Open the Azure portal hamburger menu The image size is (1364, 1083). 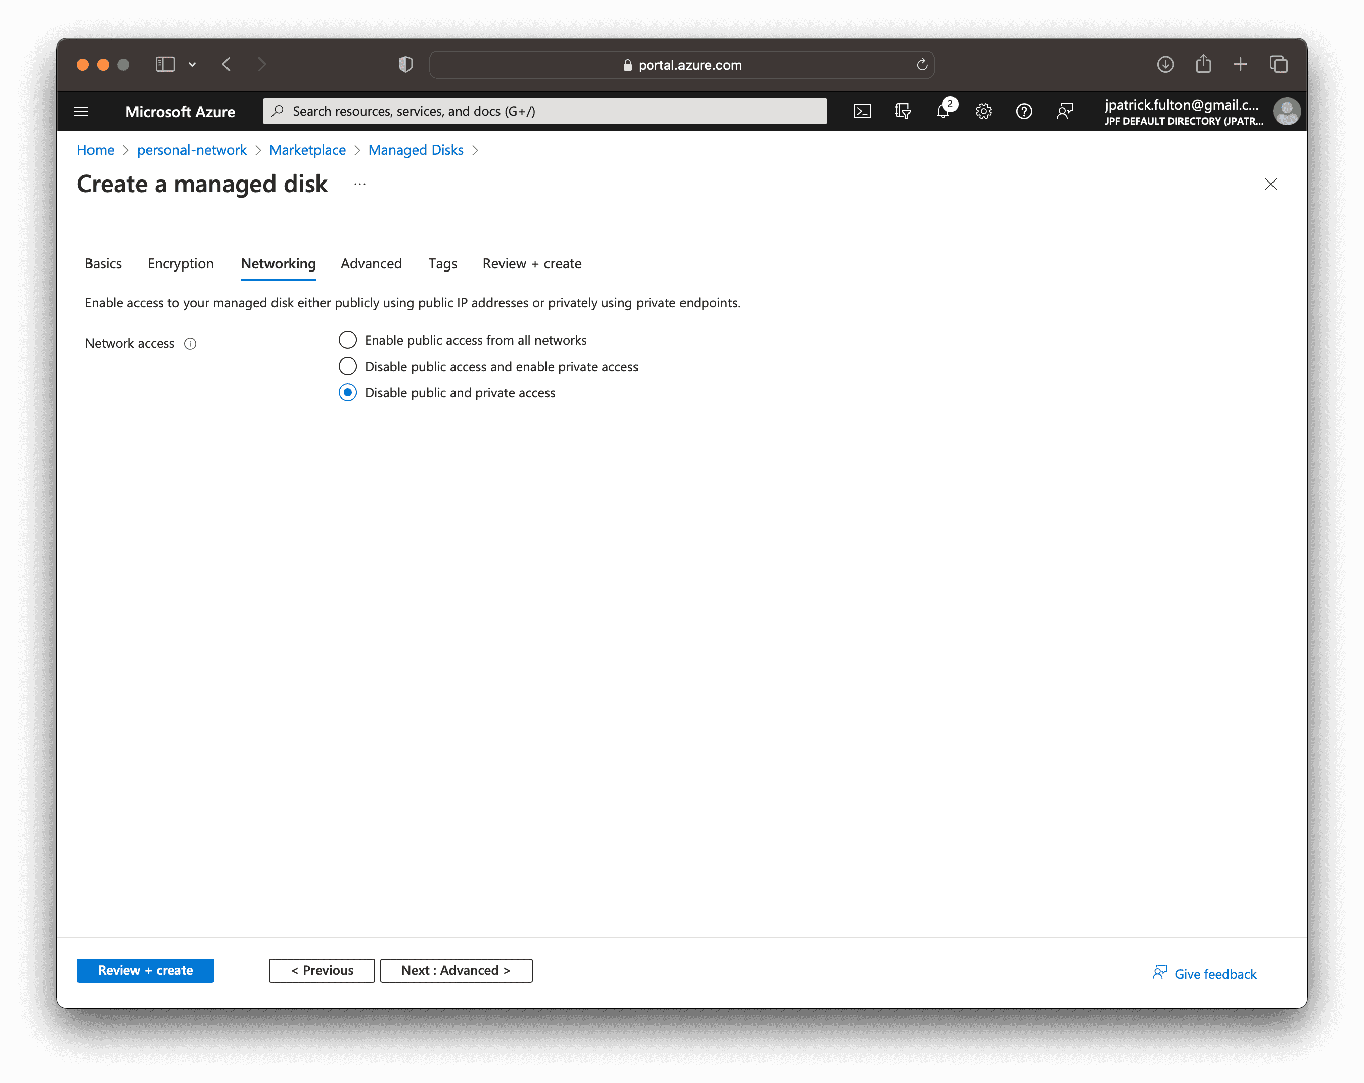pos(81,111)
